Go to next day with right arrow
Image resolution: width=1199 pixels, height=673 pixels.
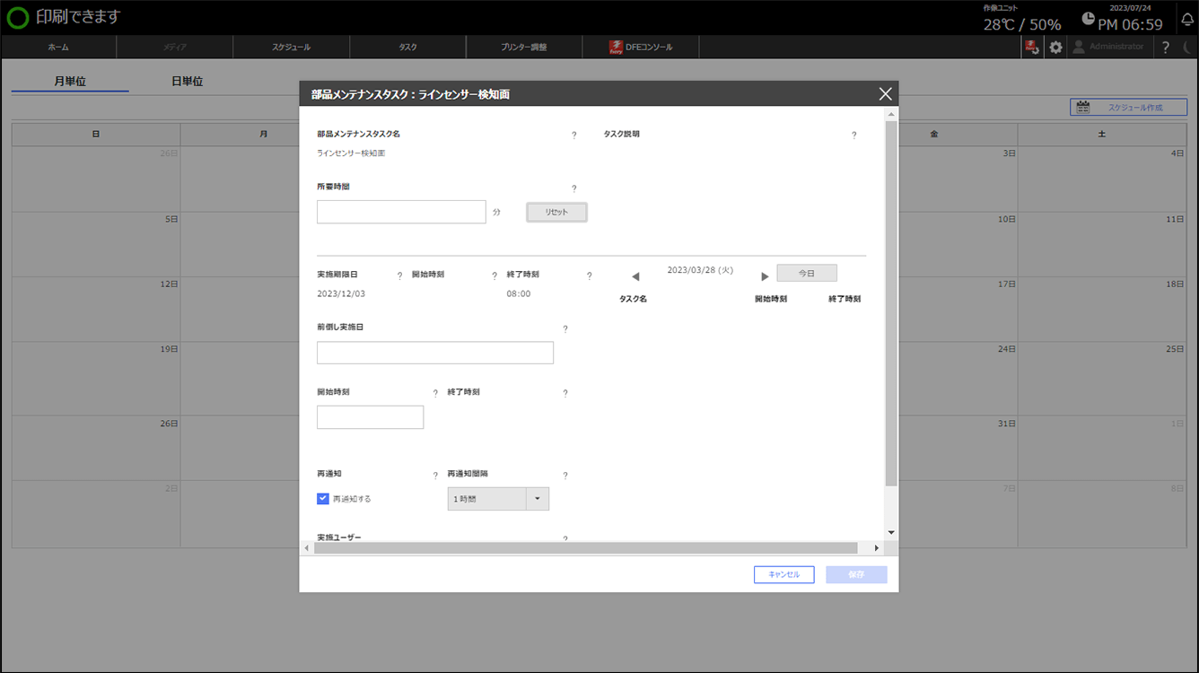[765, 276]
